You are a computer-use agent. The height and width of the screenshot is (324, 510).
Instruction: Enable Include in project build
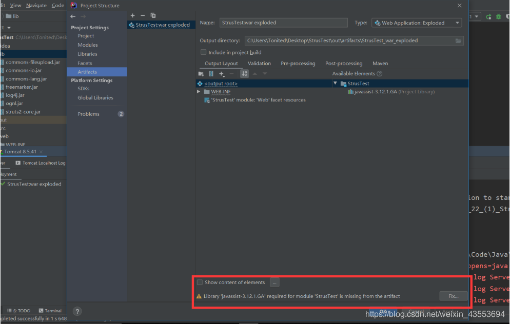pyautogui.click(x=204, y=52)
